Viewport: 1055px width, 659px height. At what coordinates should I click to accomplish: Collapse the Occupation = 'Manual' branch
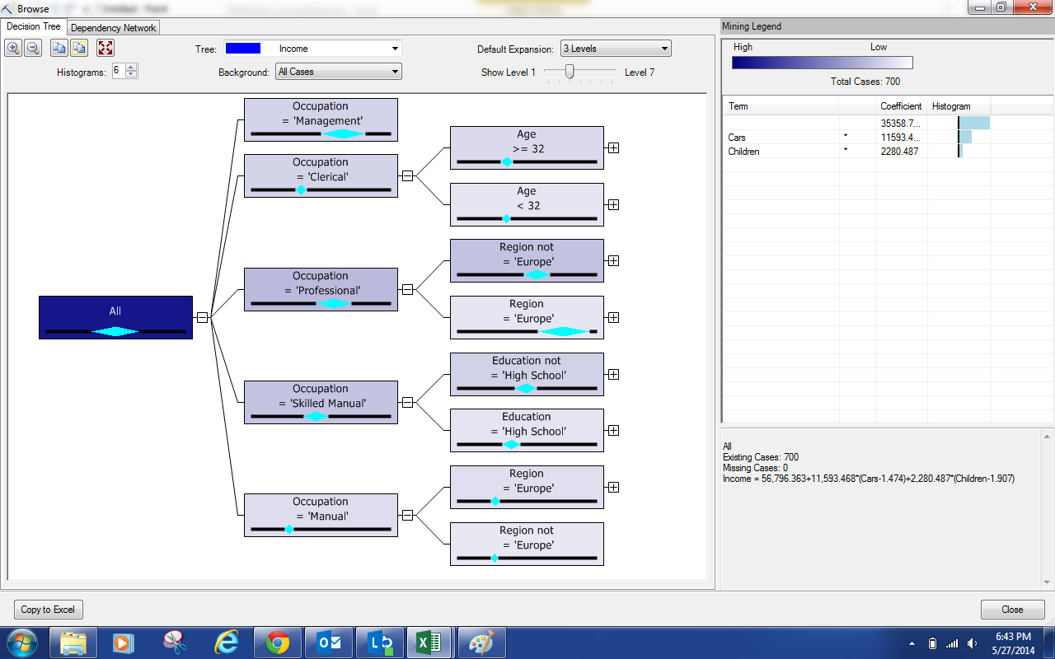pyautogui.click(x=407, y=515)
